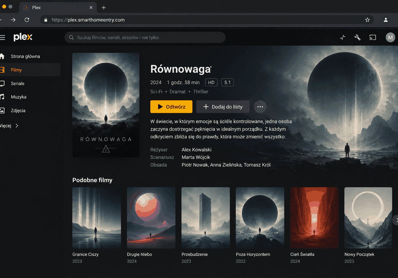Viewport: 398px width, 278px height.
Task: Open the three-dots more options menu
Action: click(x=260, y=107)
